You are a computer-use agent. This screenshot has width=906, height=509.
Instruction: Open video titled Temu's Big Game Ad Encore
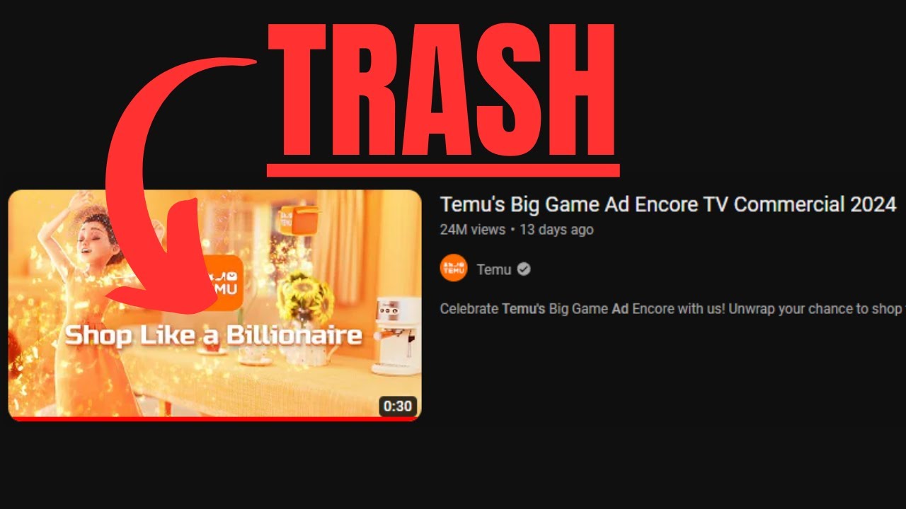(x=668, y=204)
